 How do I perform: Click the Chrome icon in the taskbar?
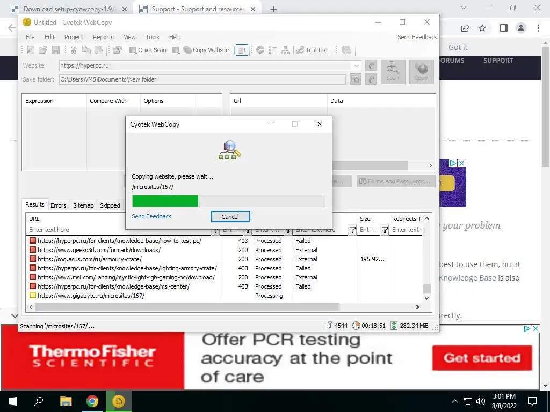click(92, 401)
